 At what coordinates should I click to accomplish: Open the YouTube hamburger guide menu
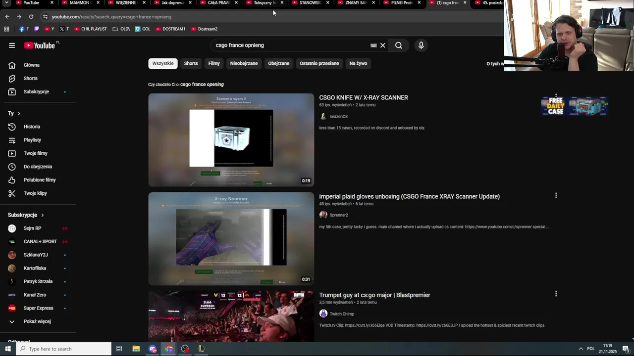12,45
